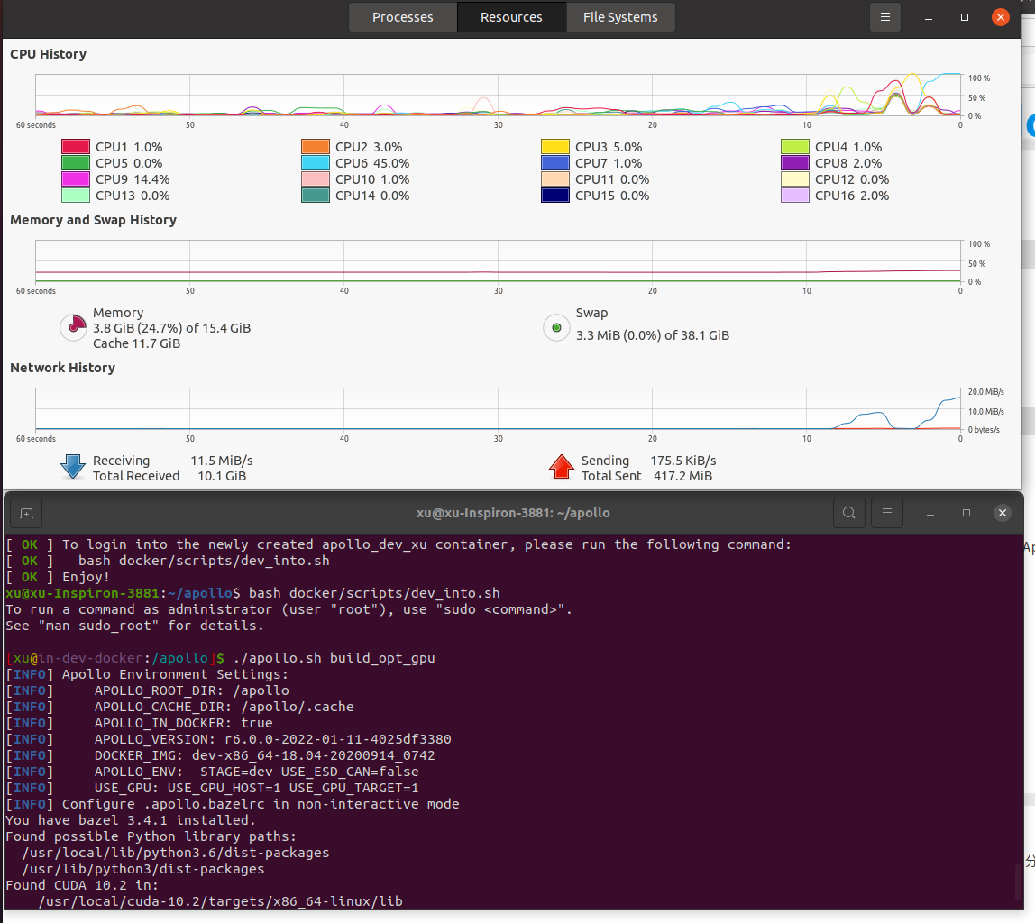Click bash docker/scripts/dev_into.sh prompt line
This screenshot has width=1035, height=923.
pos(252,593)
